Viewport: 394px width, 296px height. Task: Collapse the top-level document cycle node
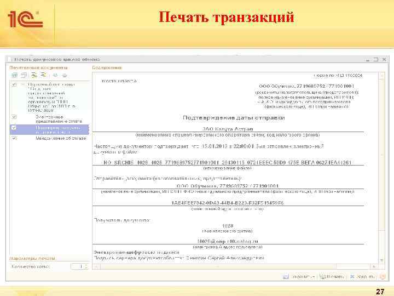pos(23,84)
